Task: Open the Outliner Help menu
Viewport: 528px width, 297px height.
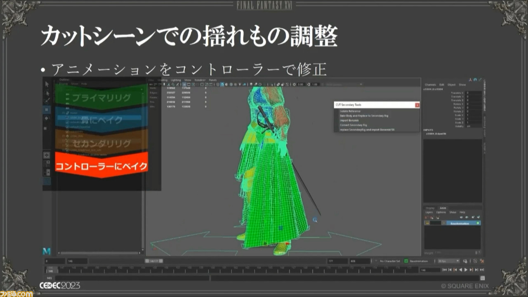Action: click(x=84, y=84)
